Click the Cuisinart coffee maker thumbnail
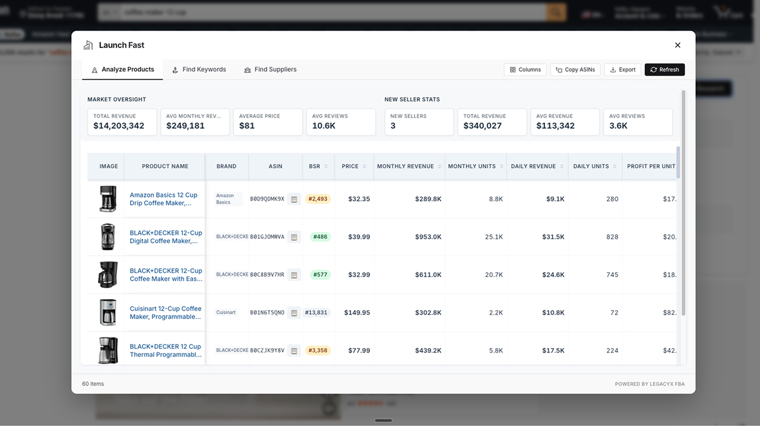Screen dimensions: 760x427 [108, 313]
